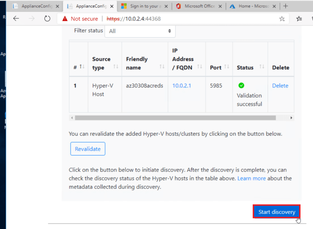Go back using the browser back arrow
The image size is (313, 229).
(x=16, y=18)
